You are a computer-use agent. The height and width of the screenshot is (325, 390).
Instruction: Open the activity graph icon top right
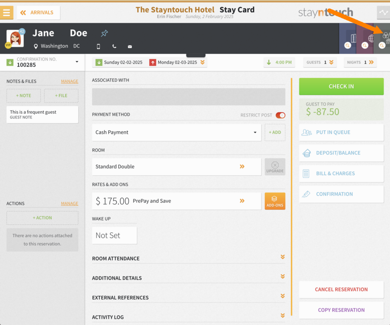(383, 12)
